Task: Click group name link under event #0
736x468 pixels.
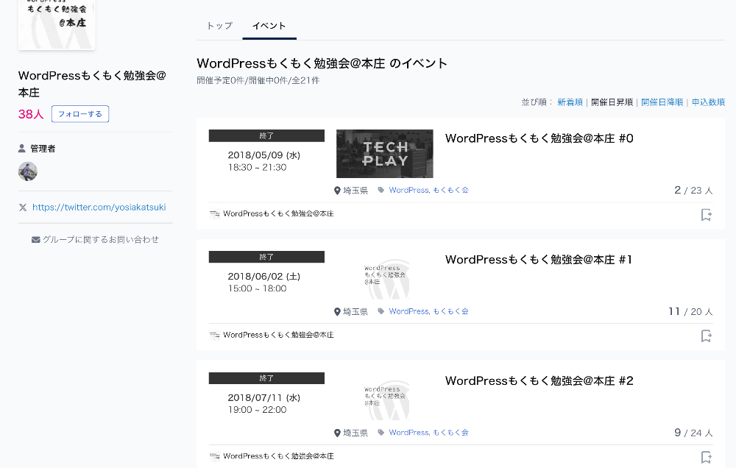Action: click(x=278, y=214)
